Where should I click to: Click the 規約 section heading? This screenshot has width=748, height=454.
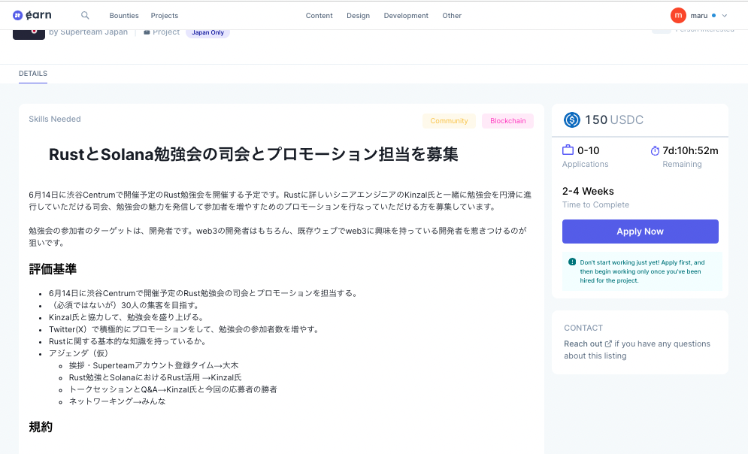41,427
